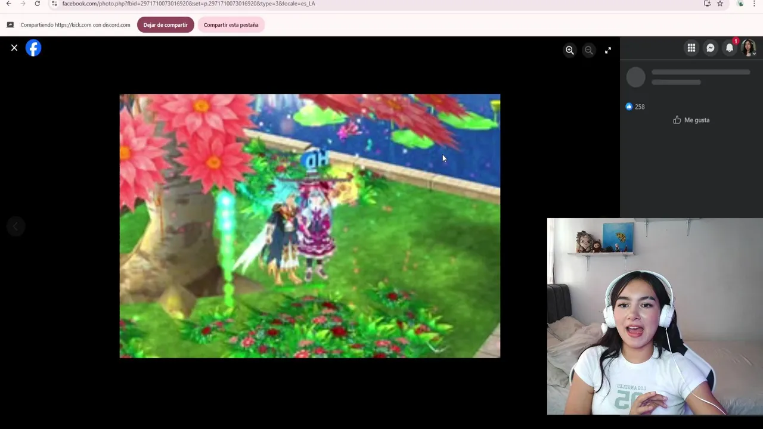The image size is (763, 429).
Task: Click the tab sharing indicator icon
Action: [x=10, y=25]
